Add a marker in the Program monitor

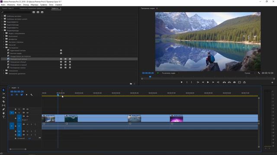[181, 82]
